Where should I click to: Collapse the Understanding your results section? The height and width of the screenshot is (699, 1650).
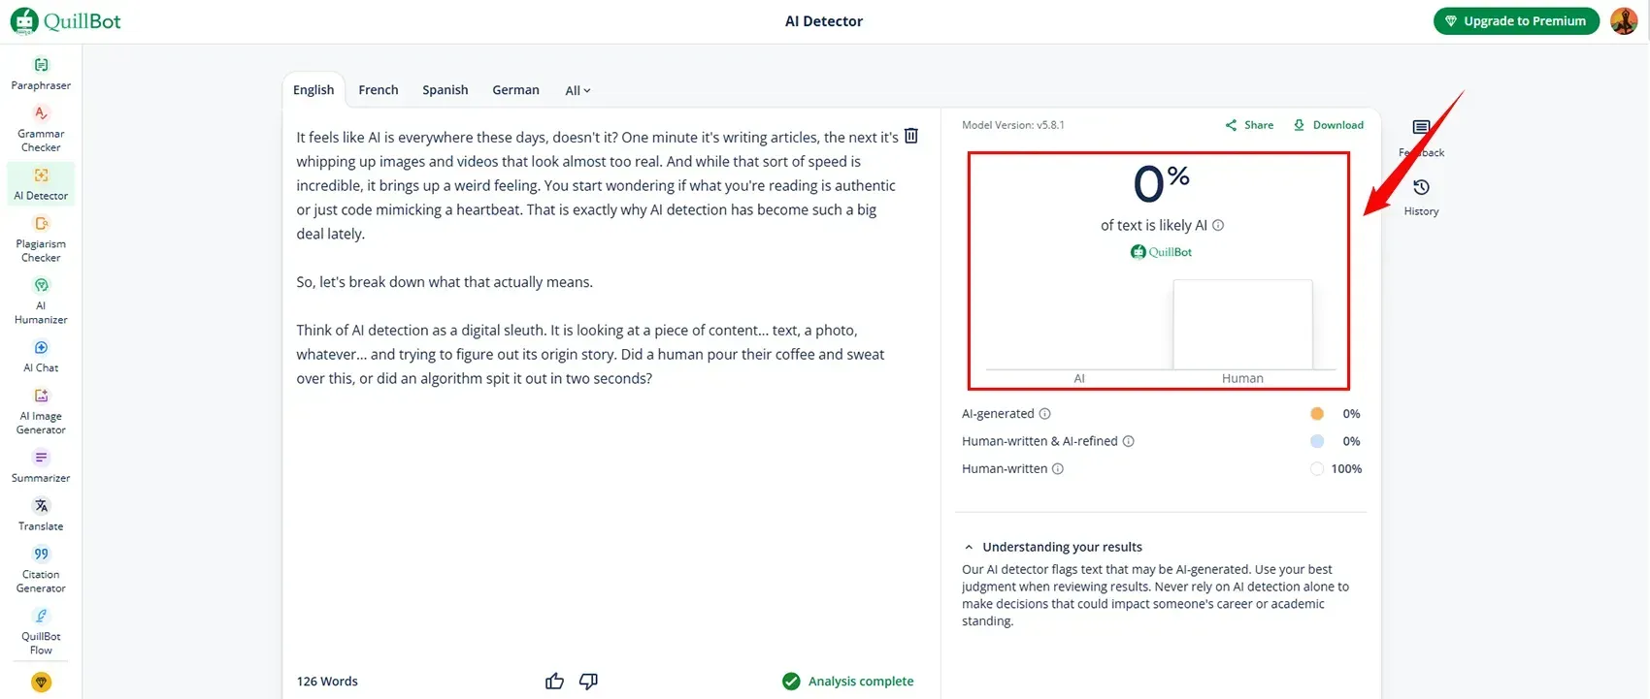(969, 547)
